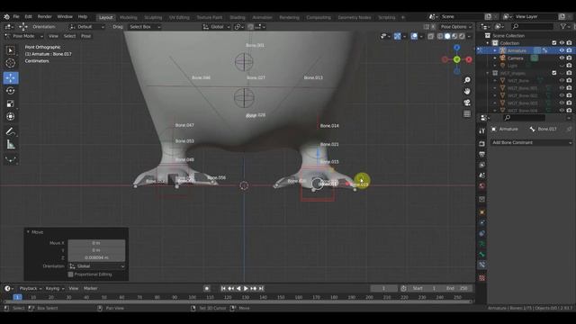This screenshot has height=324, width=576.
Task: Disable Armature in renders
Action: 569,50
